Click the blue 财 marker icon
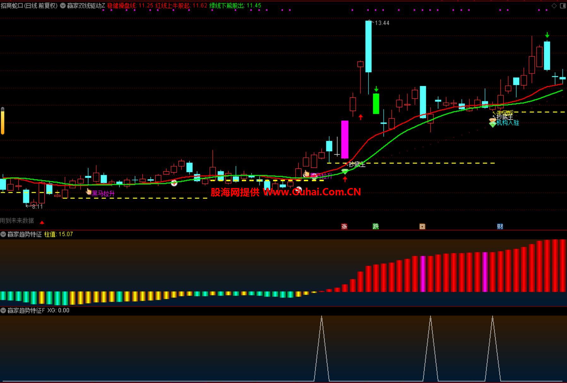The image size is (567, 383). point(500,226)
